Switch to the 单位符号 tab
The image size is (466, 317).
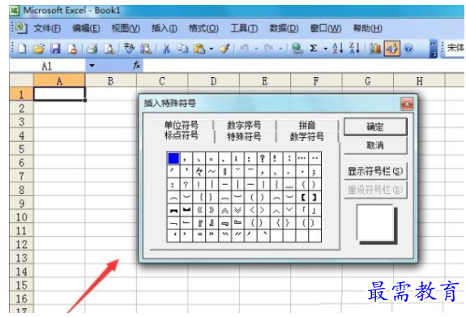click(182, 125)
